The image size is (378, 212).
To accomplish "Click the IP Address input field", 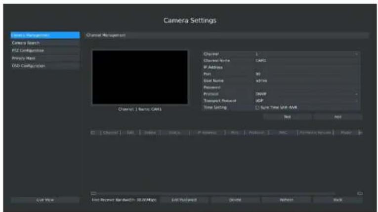I will coord(307,67).
